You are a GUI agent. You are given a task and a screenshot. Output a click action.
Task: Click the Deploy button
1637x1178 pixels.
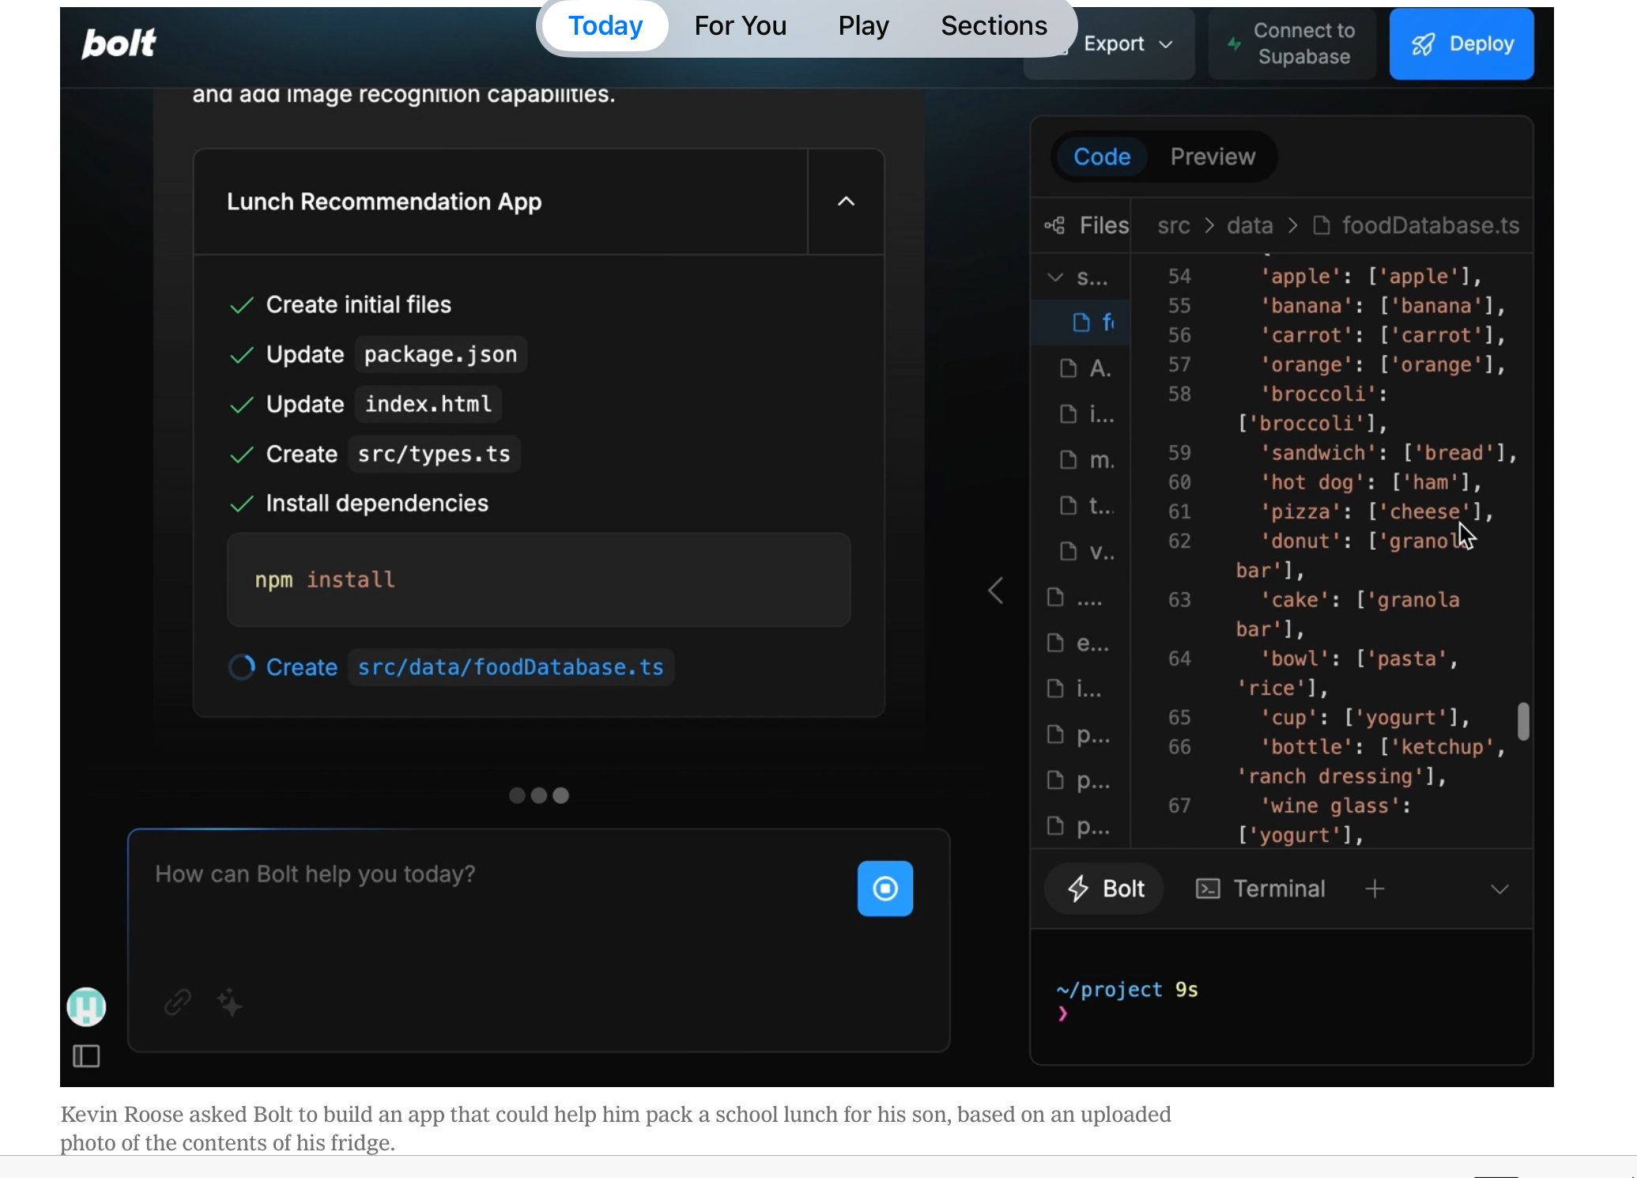click(1462, 44)
